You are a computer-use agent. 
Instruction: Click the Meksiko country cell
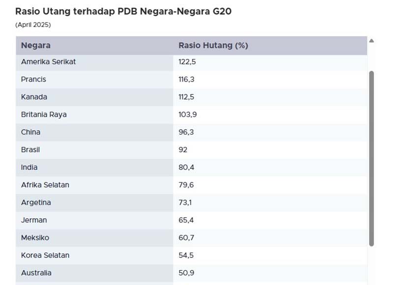pos(35,238)
